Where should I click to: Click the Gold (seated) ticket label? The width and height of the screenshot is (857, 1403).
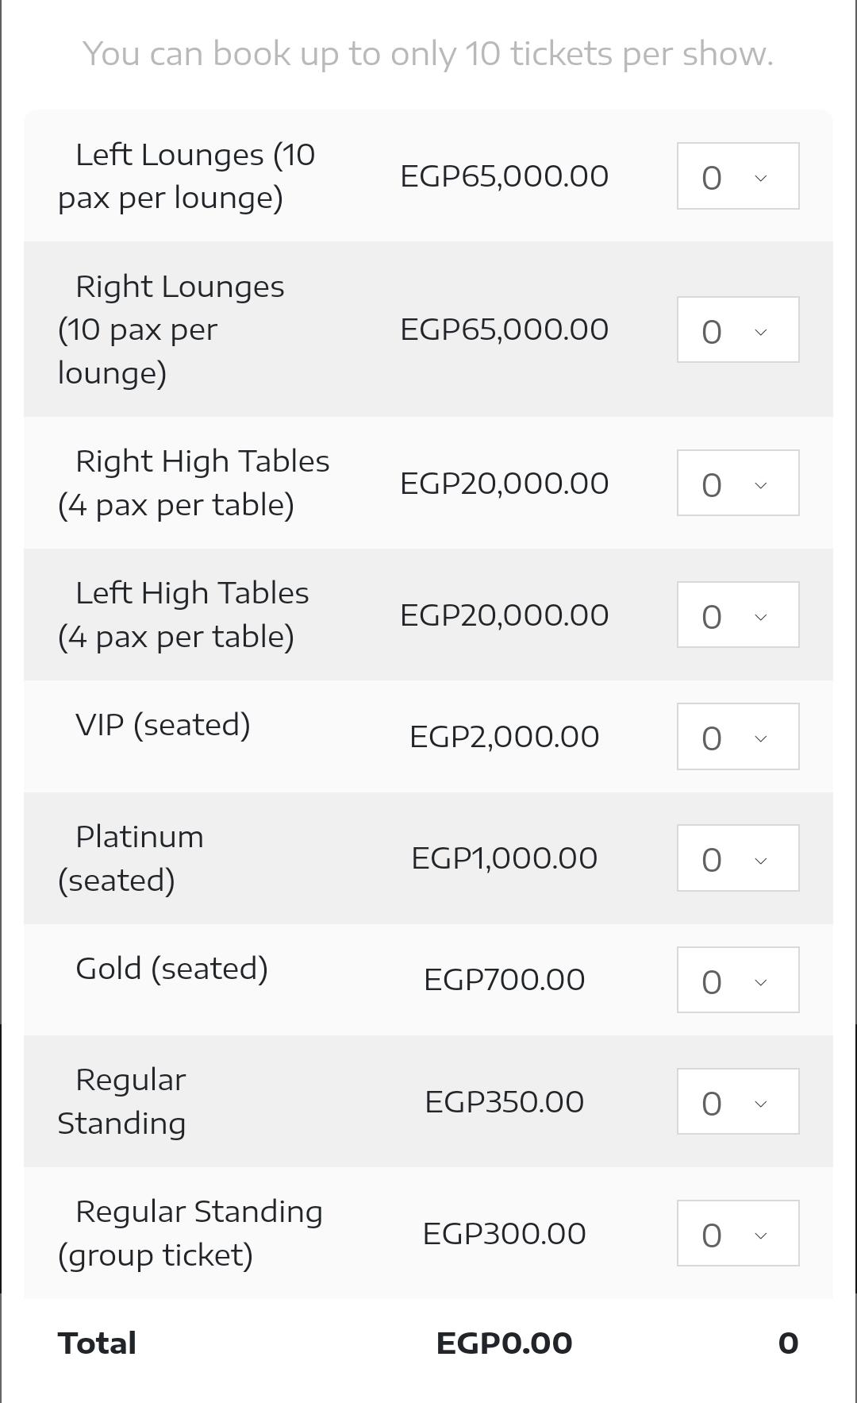click(171, 969)
